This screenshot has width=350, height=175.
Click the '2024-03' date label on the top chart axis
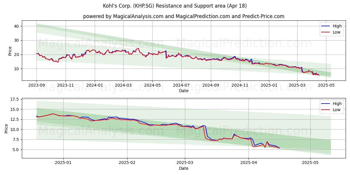tap(123, 86)
